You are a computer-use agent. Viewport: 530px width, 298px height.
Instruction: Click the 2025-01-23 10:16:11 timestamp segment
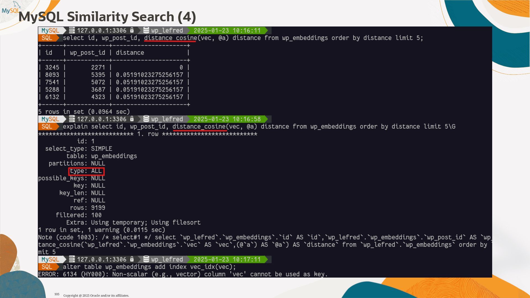[x=227, y=30]
